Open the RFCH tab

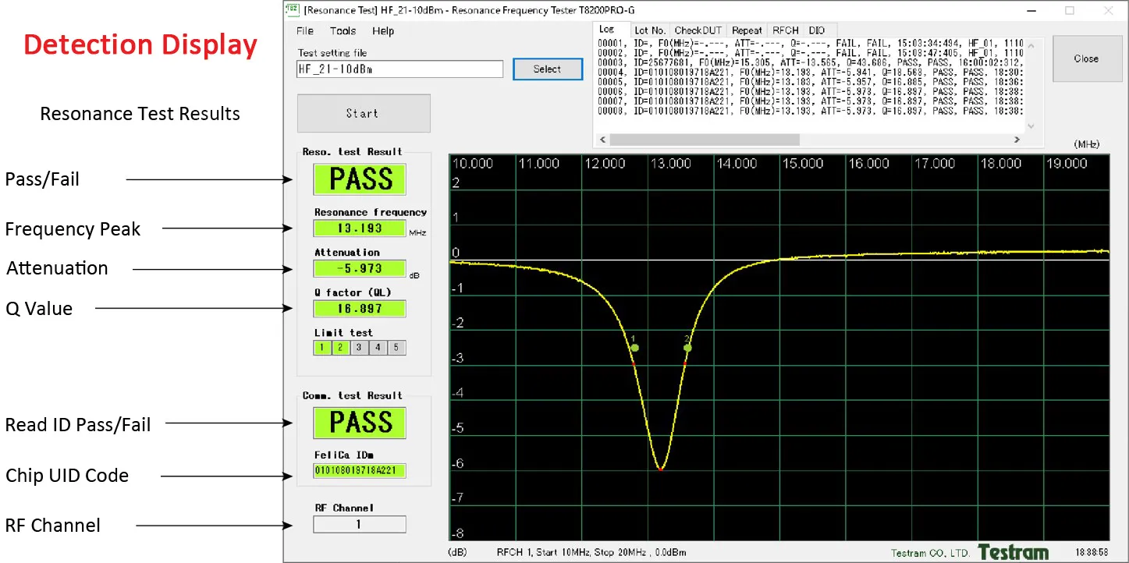pyautogui.click(x=786, y=30)
